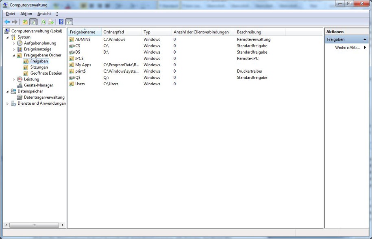The height and width of the screenshot is (239, 372).
Task: Select Computerverwaltung (Lokal) root label
Action: 37,31
